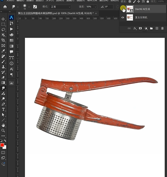This screenshot has height=177, width=167.
Task: Click the red foreground color swatch
Action: click(2, 145)
